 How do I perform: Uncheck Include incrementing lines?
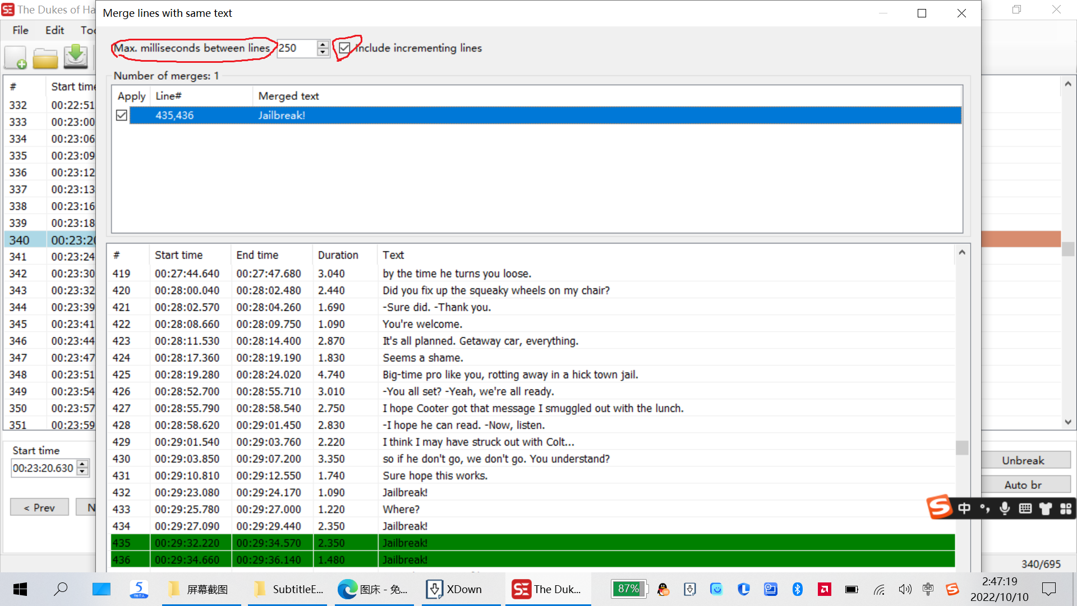344,48
